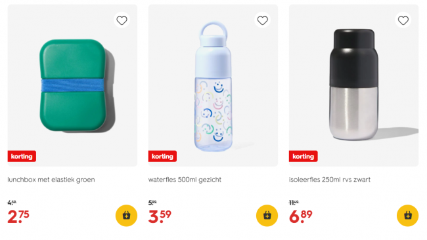Open the smiley water bottle product image
427x240 pixels.
tap(213, 85)
